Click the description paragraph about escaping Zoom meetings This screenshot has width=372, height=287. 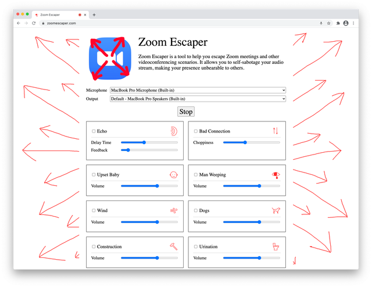pyautogui.click(x=211, y=62)
